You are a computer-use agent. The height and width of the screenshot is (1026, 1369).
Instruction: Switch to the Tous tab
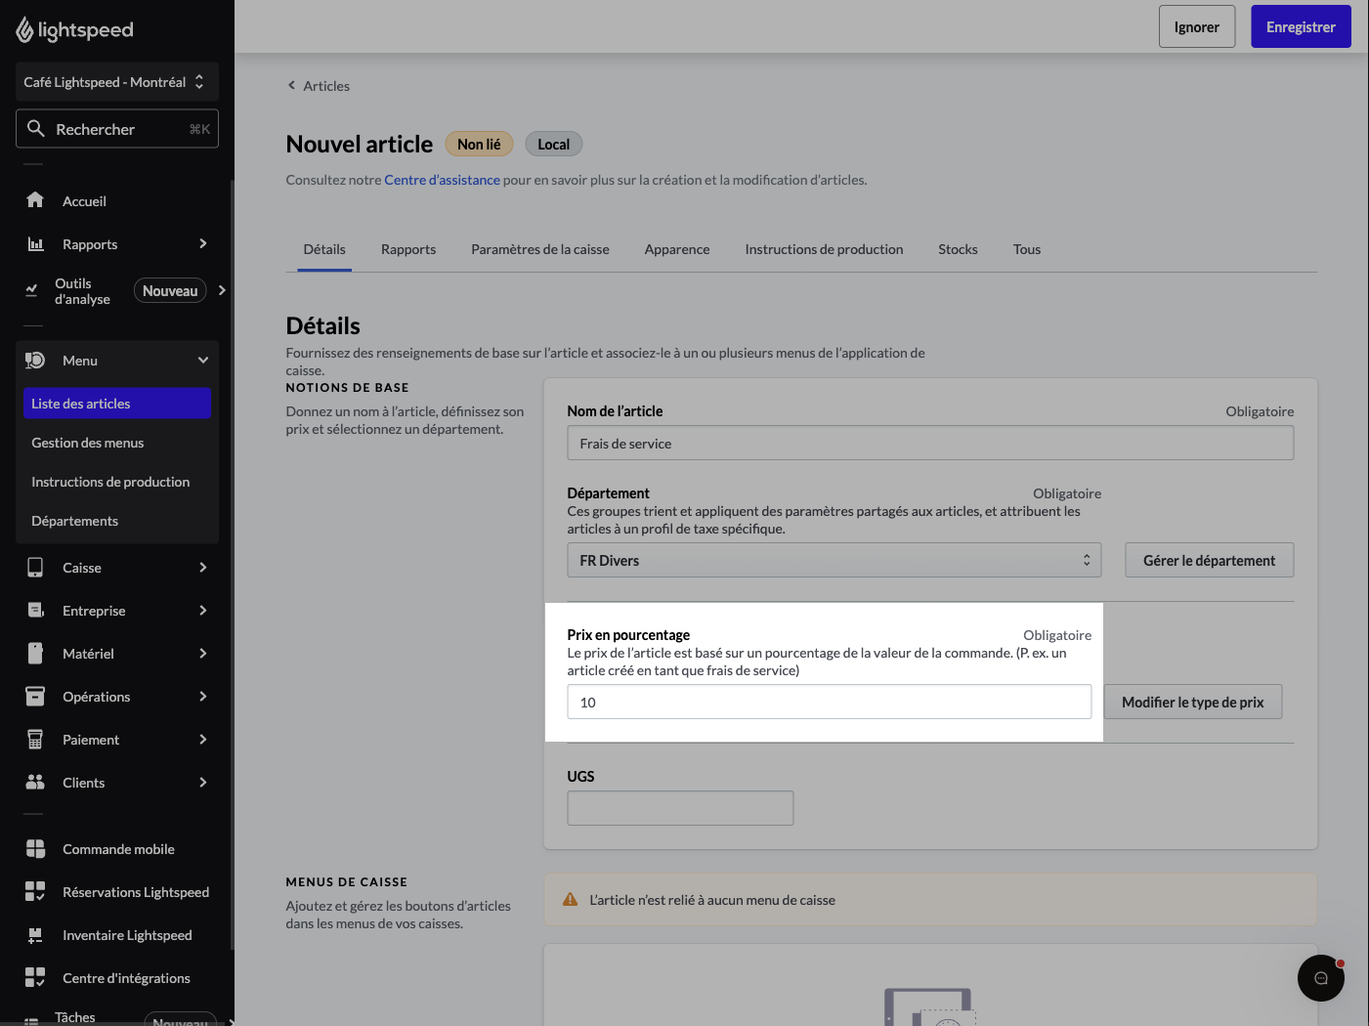(x=1027, y=250)
